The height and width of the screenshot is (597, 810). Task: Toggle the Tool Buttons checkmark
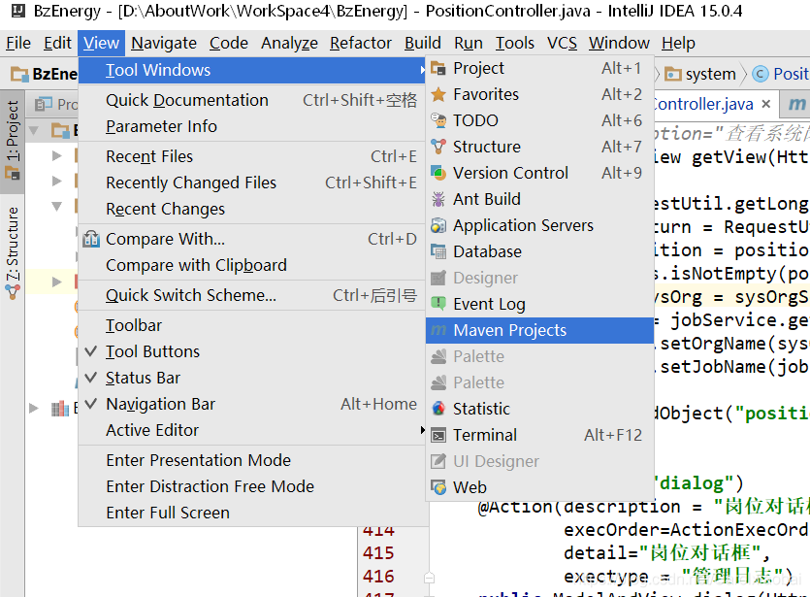coord(92,351)
